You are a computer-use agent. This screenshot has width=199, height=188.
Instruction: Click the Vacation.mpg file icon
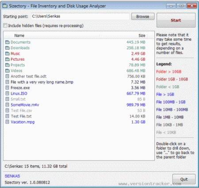7,122
